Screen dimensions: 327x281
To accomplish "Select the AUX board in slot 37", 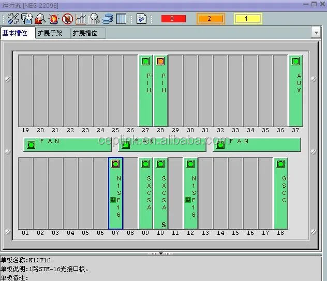I will pyautogui.click(x=295, y=91).
